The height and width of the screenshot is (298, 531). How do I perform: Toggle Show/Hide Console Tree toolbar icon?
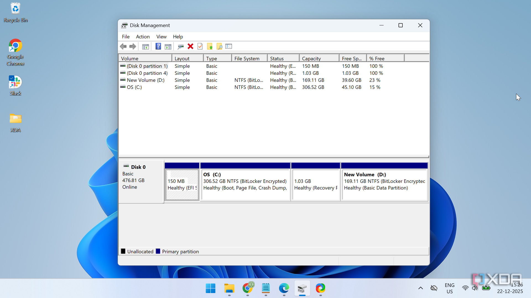click(145, 46)
